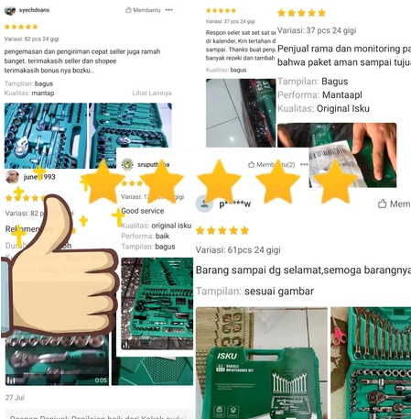The image size is (411, 419).
Task: Click five-star rating on p*****w review
Action: click(x=222, y=230)
